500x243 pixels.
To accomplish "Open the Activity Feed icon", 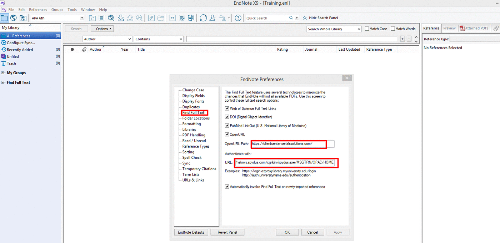I will [x=223, y=18].
